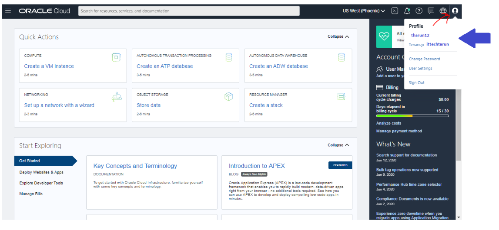Click the Analyze costs link
The height and width of the screenshot is (230, 499).
(x=388, y=123)
